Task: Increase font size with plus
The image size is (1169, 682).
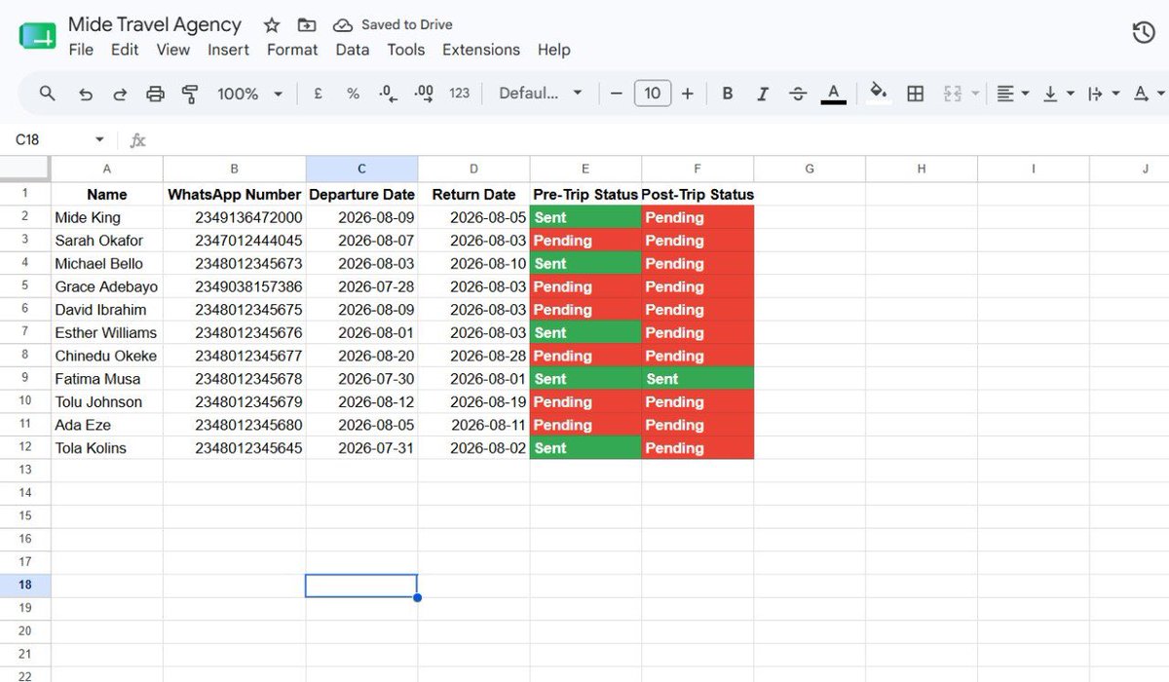Action: click(688, 94)
